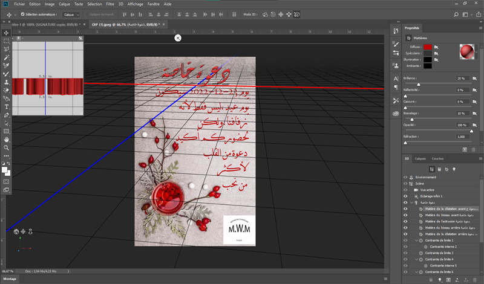Toggle visibility of Scène
Screen dimensions: 484x284
point(405,184)
